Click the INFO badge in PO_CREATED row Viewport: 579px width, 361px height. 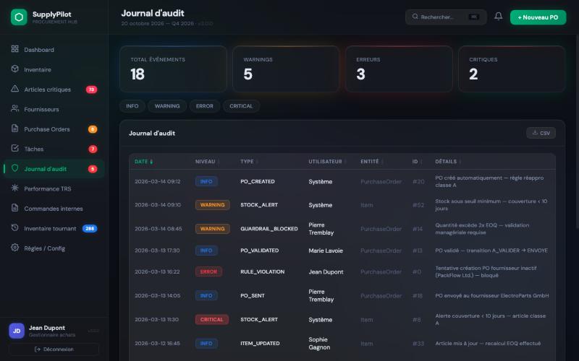(x=206, y=181)
